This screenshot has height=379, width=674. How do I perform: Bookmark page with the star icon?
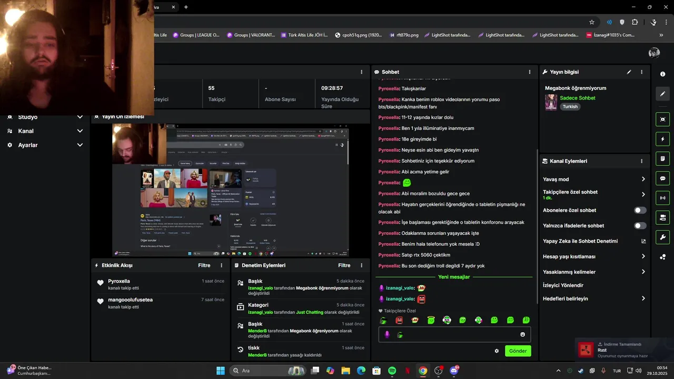coord(592,22)
